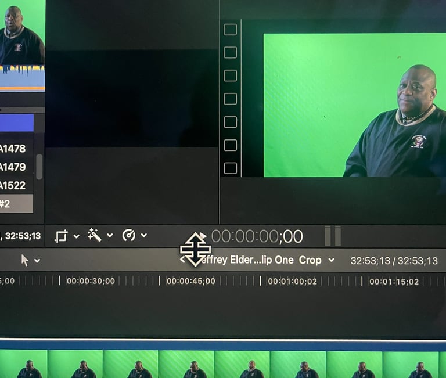
Task: Click the viewer preview image
Action: 355,105
